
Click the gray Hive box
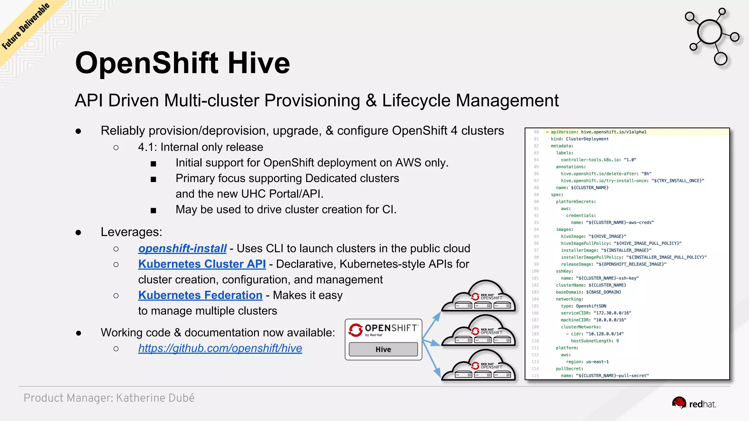coord(383,349)
